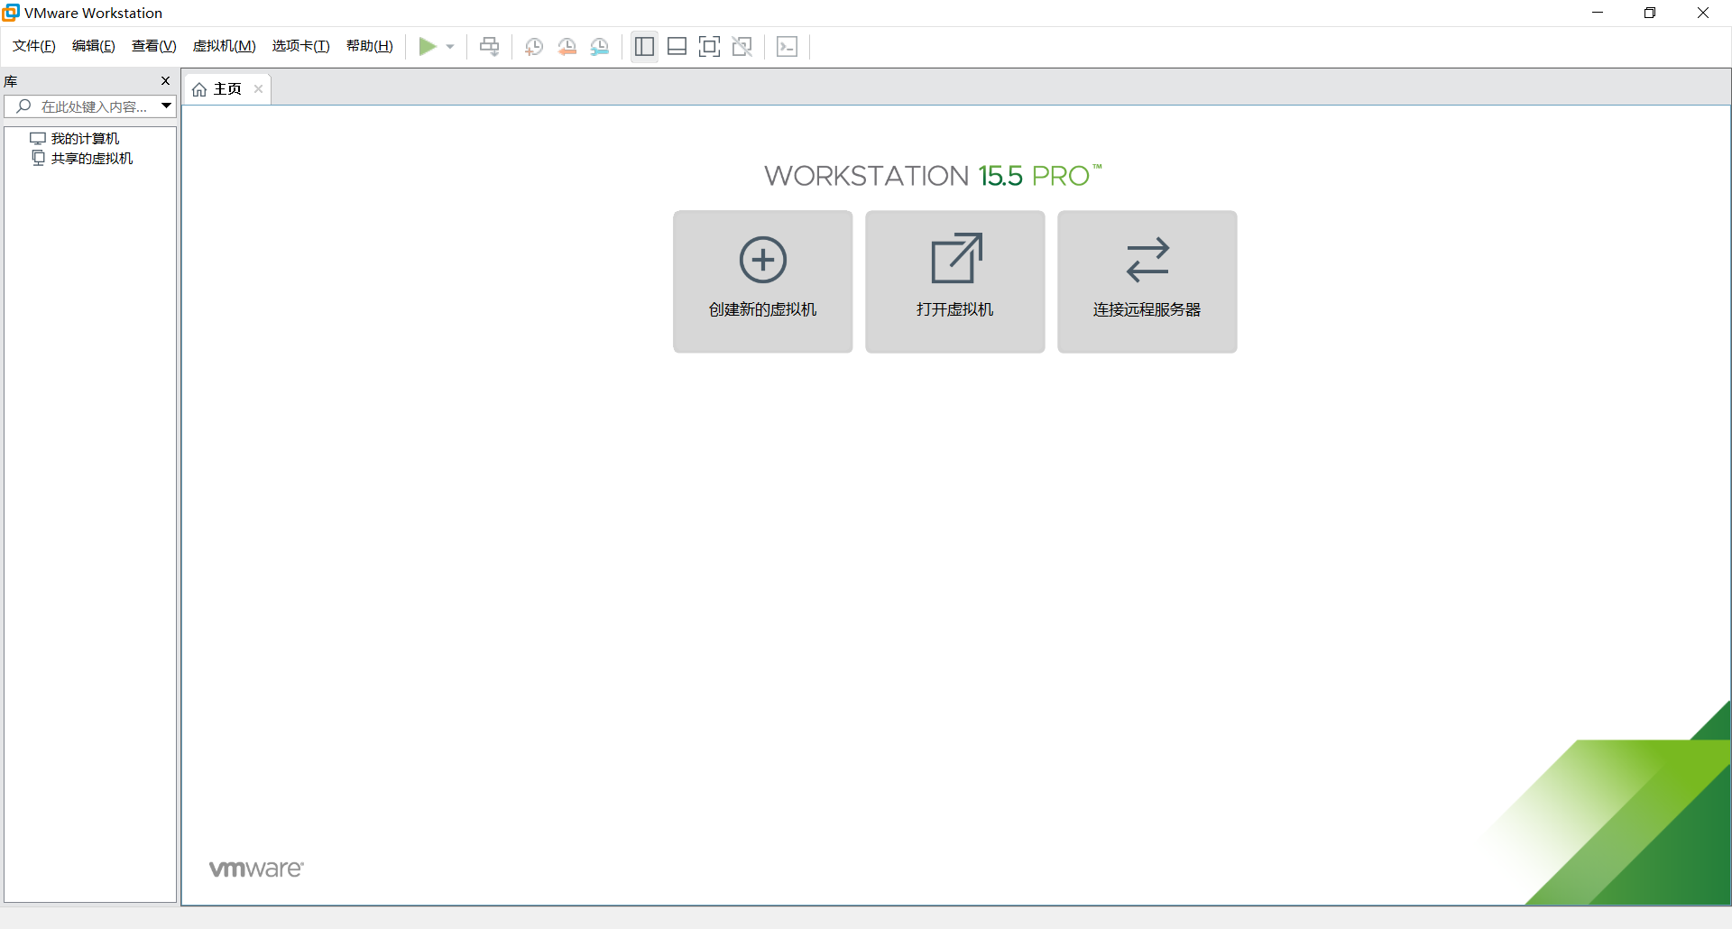Open the 帮助(H) menu
The width and height of the screenshot is (1732, 929).
point(370,46)
